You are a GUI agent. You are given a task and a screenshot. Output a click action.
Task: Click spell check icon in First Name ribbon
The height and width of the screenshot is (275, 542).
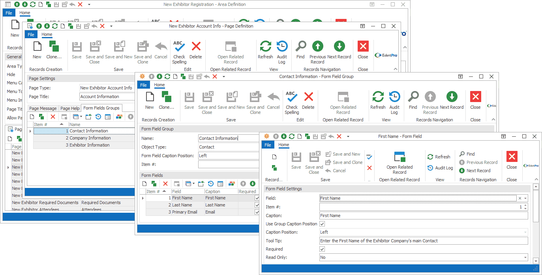coord(369,156)
